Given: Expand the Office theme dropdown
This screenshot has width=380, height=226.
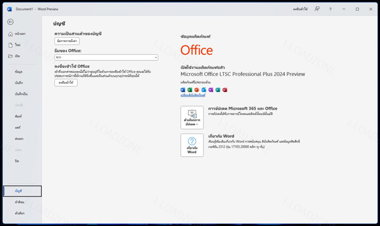Looking at the screenshot, I should click(106, 57).
